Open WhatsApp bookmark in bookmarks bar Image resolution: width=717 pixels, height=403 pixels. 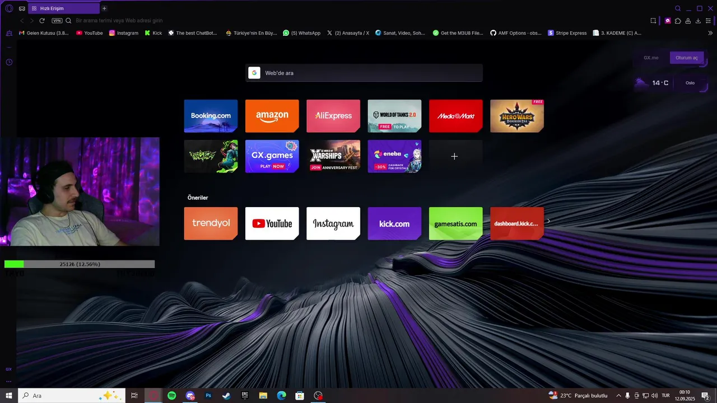(302, 33)
